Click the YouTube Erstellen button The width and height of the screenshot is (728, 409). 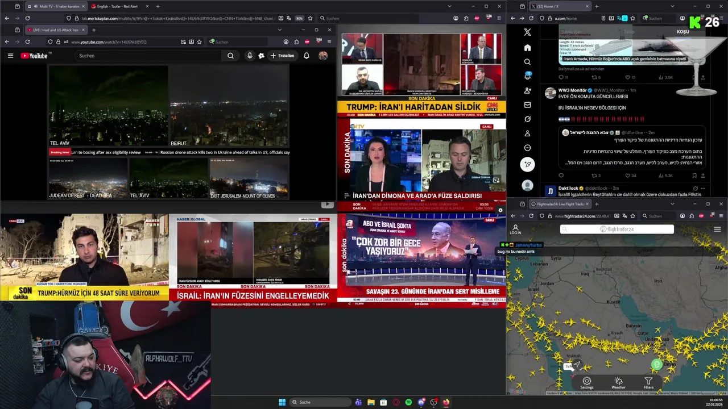pos(283,56)
